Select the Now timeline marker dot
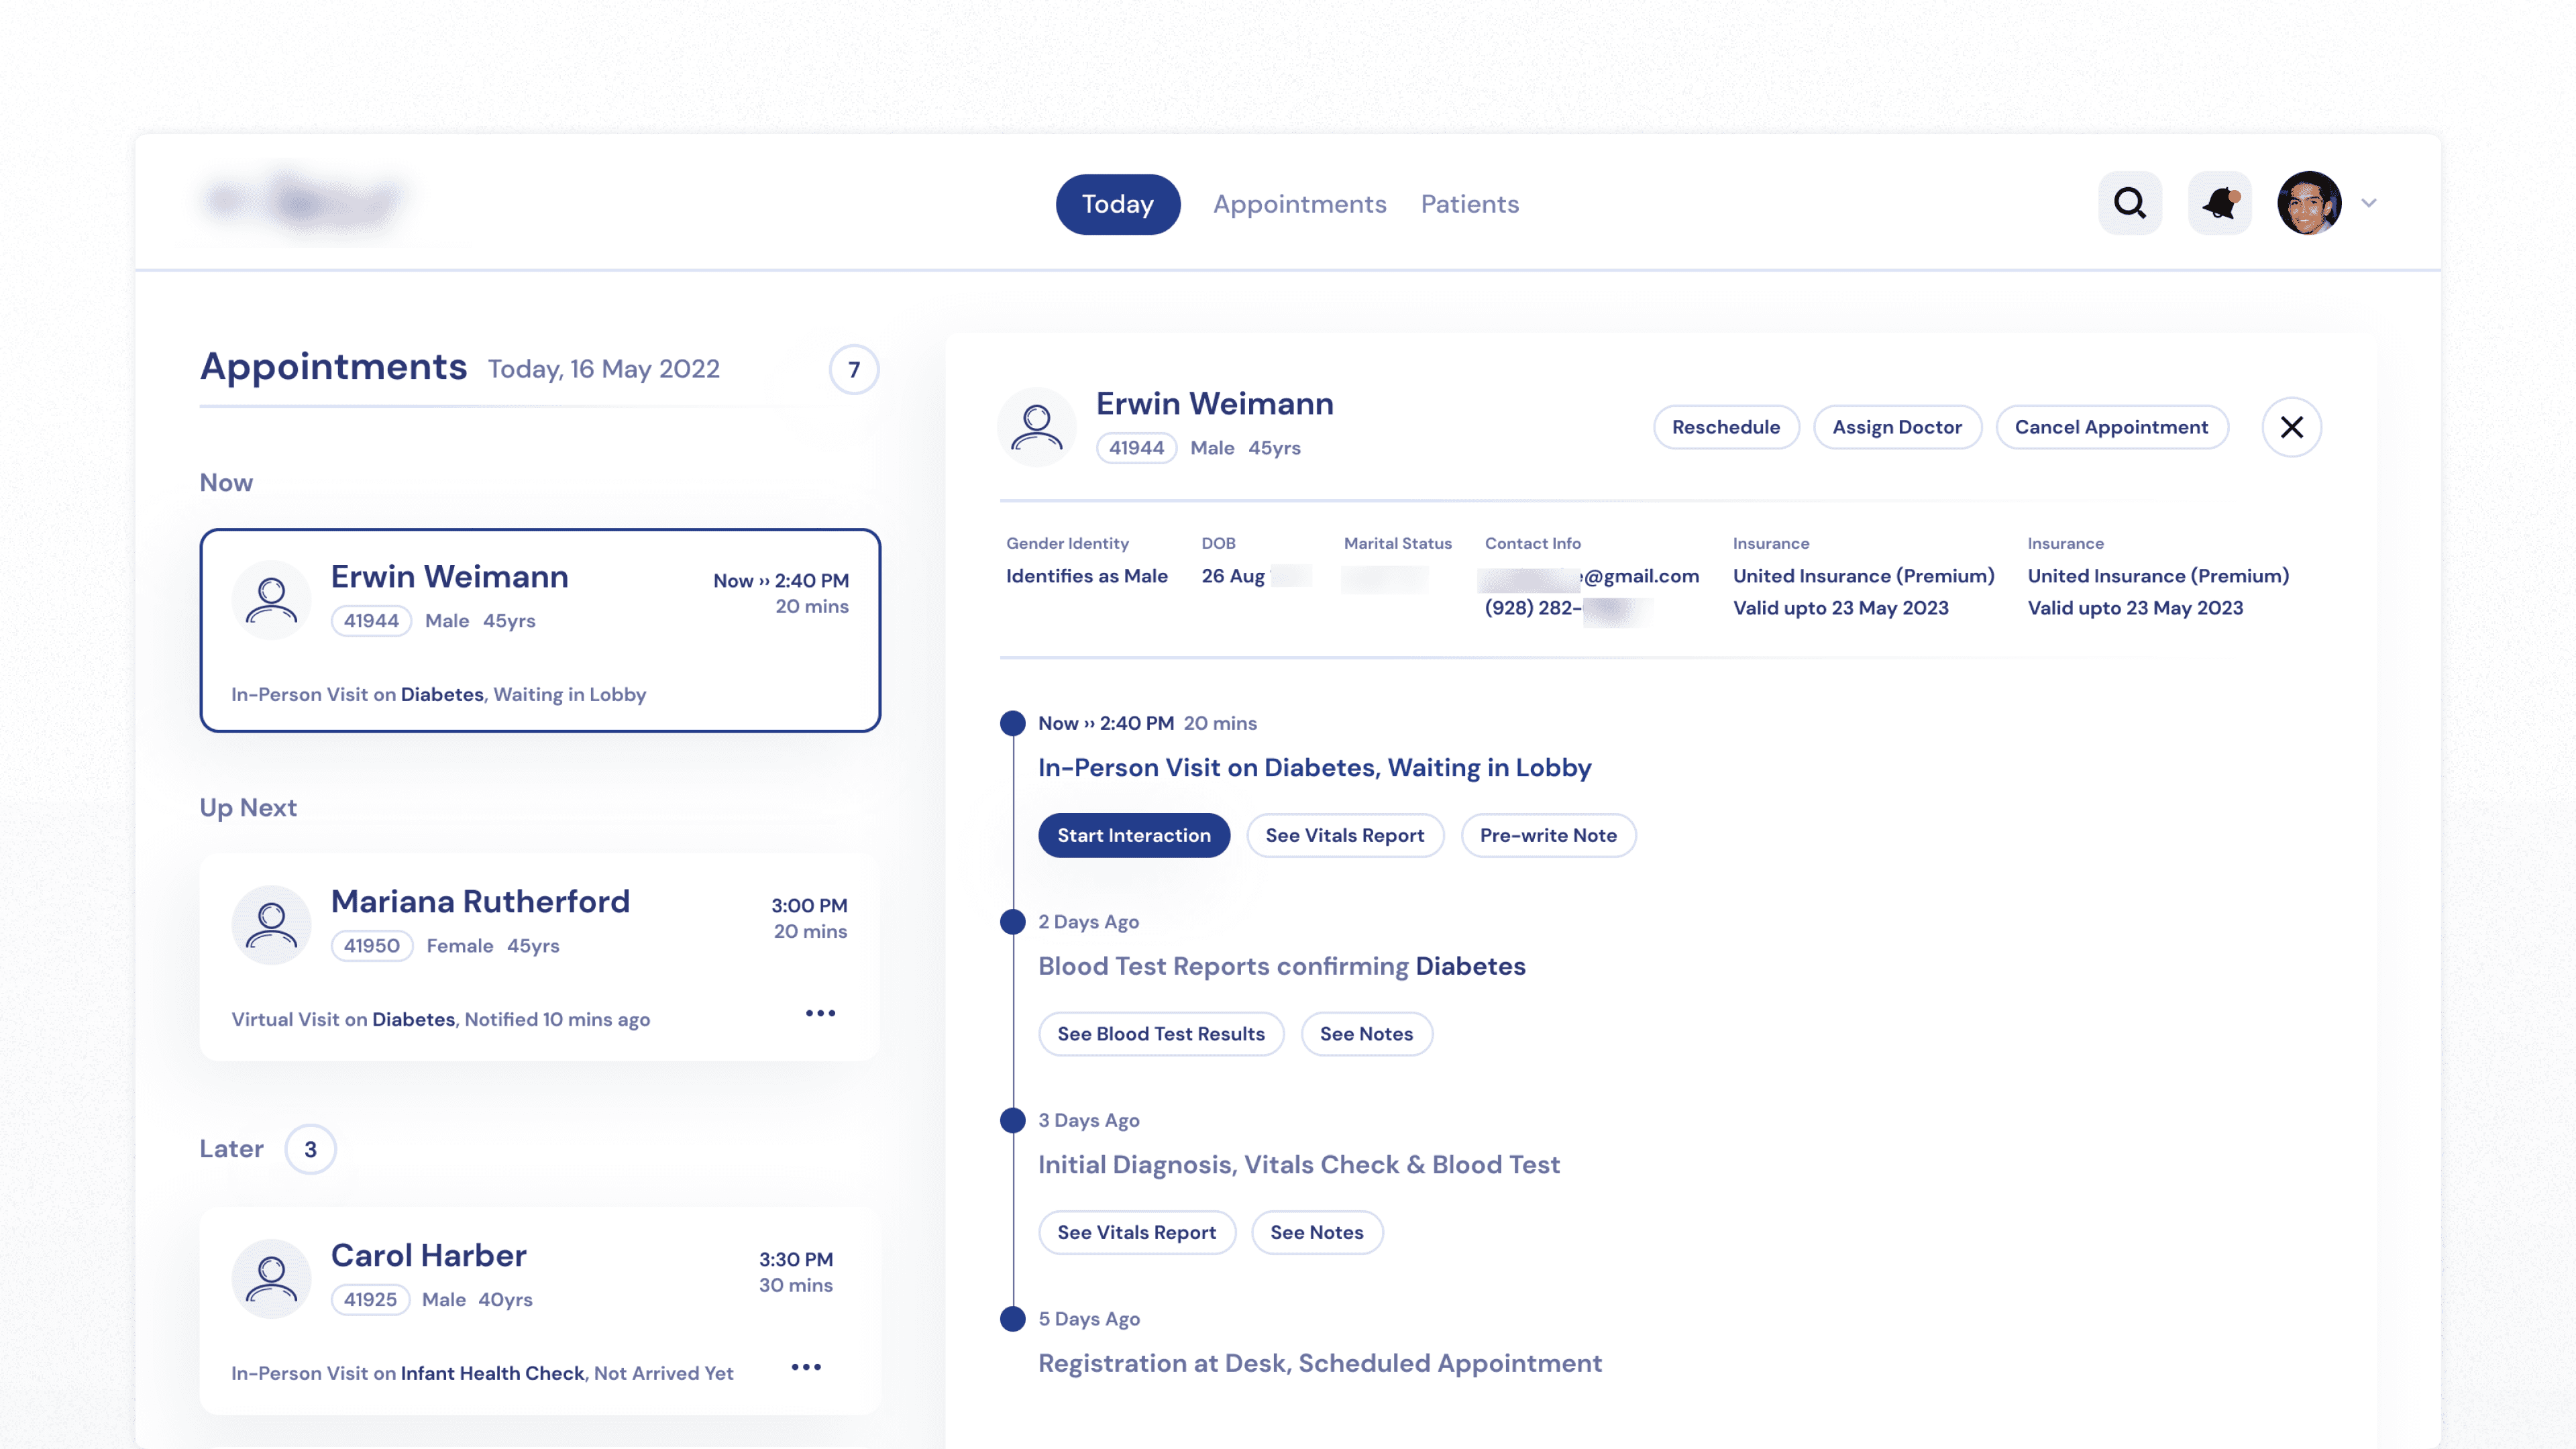The height and width of the screenshot is (1449, 2576). coord(1013,723)
